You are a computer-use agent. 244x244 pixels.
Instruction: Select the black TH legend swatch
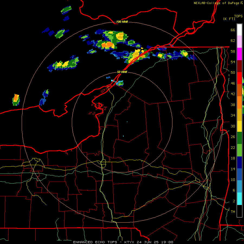tap(239, 211)
